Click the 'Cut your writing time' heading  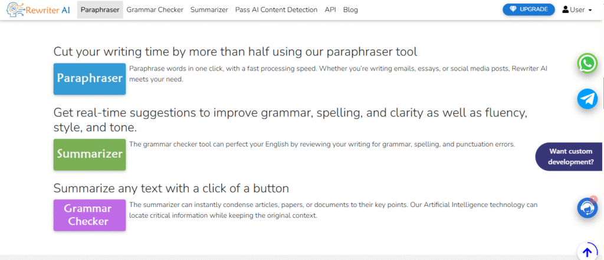coord(235,52)
